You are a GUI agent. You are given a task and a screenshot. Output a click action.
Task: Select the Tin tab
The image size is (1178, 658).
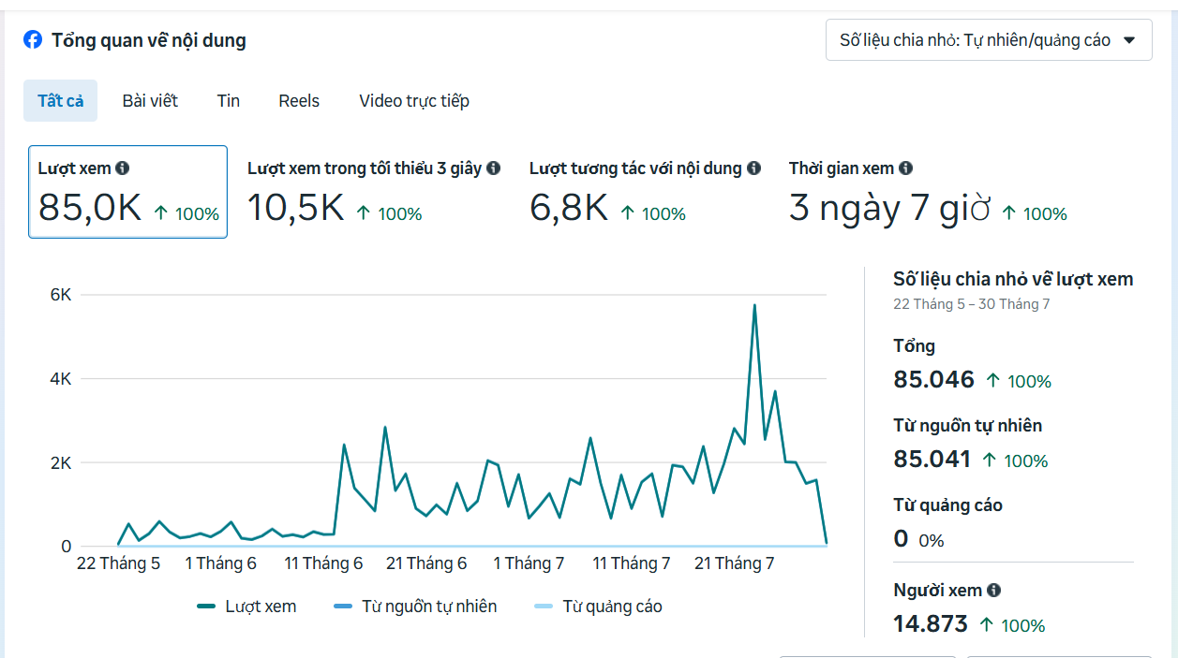point(229,101)
